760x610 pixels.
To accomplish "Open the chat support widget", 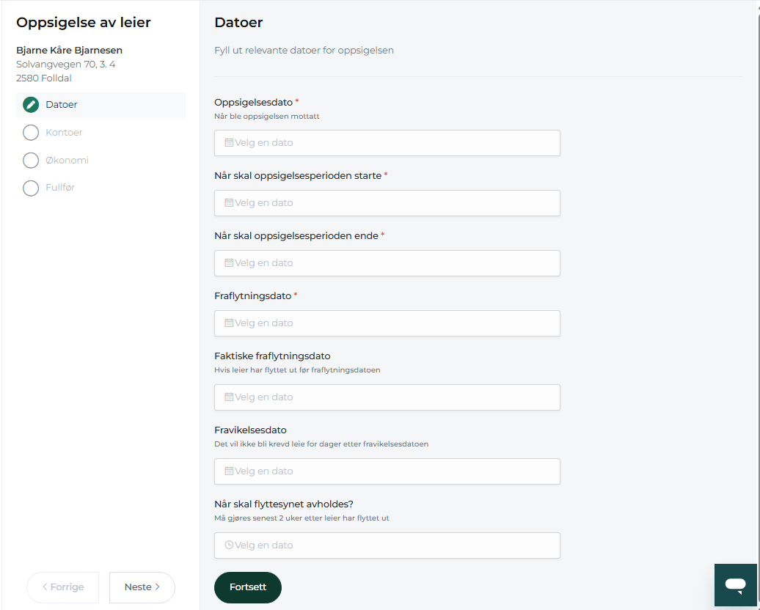I will click(735, 585).
